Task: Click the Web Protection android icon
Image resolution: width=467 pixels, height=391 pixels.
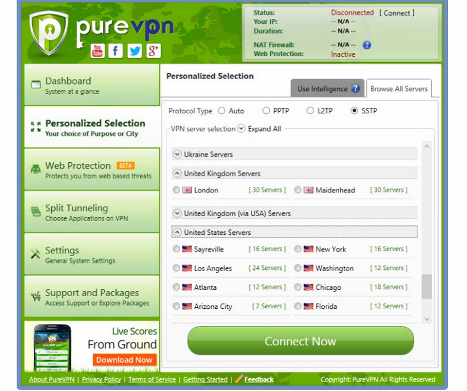Action: pyautogui.click(x=36, y=169)
